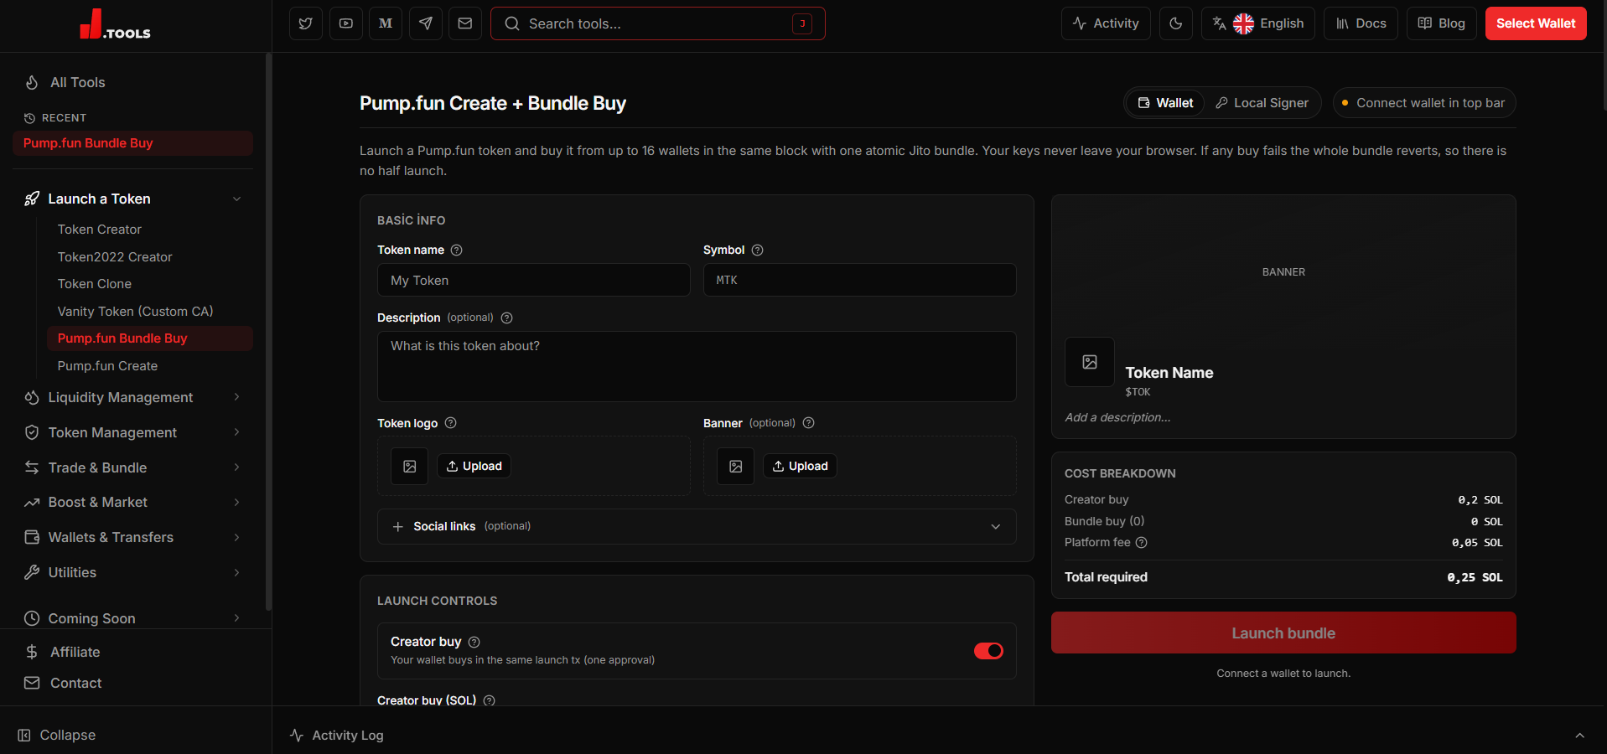Expand Trade & Bundle section
The image size is (1607, 754).
tap(132, 467)
